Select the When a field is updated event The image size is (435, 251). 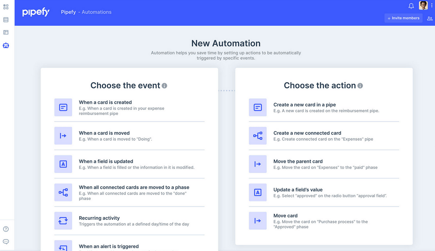click(x=129, y=164)
